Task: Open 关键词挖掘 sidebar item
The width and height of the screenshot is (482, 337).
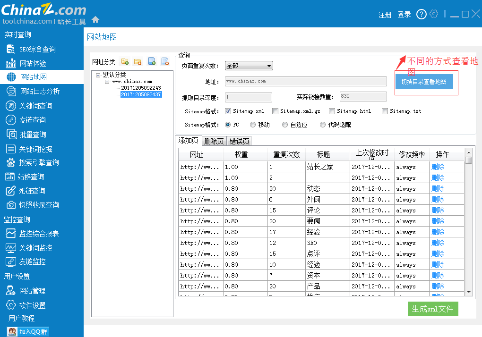Action: pos(29,149)
